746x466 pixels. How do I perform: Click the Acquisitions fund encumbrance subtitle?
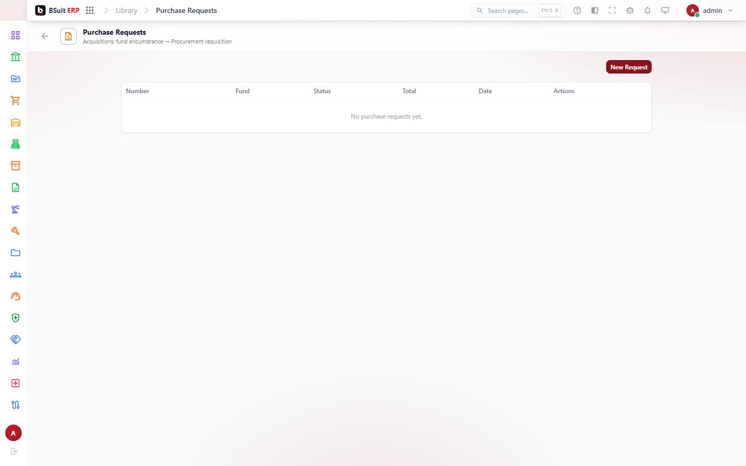pyautogui.click(x=157, y=41)
